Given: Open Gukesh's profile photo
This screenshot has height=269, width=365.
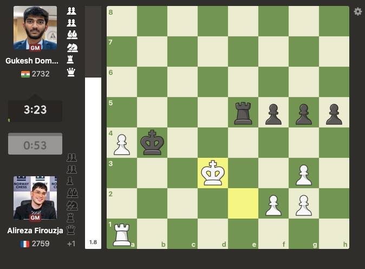Looking at the screenshot, I should (x=35, y=28).
